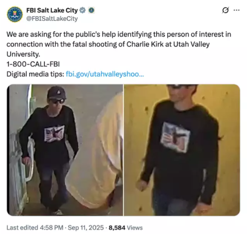Click the Grok slashed-circle icon
249x234 pixels.
225,10
